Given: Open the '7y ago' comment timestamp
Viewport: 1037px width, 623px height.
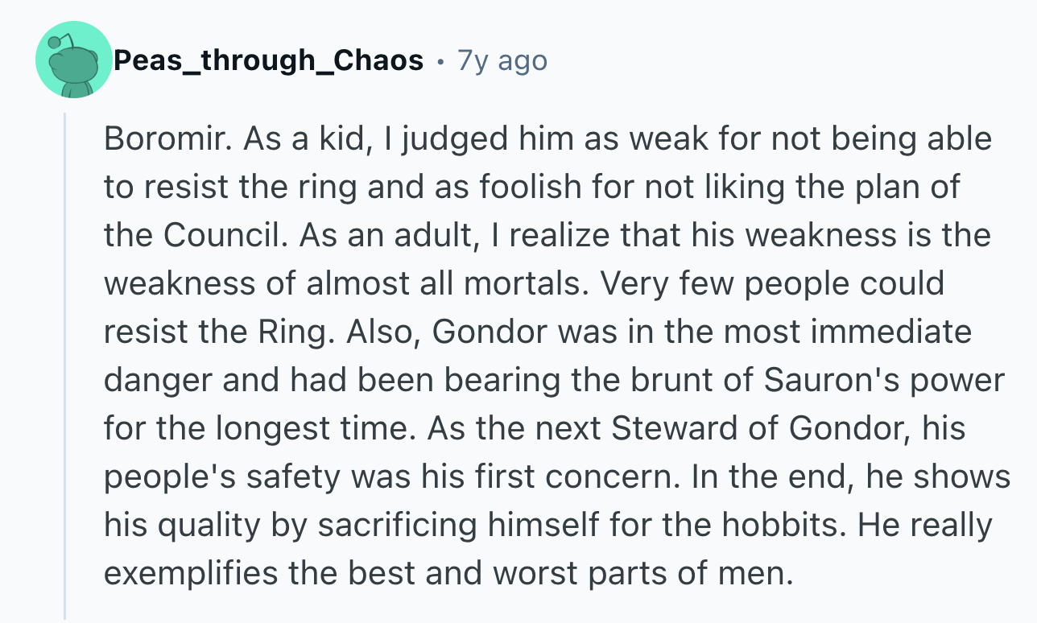Looking at the screenshot, I should pyautogui.click(x=502, y=60).
